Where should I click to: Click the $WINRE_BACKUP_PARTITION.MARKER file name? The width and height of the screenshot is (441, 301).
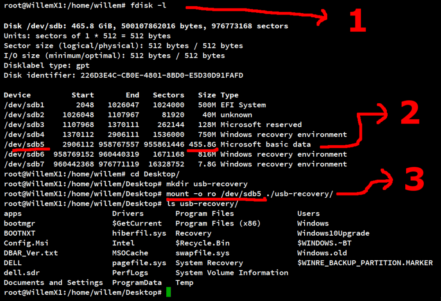click(x=364, y=263)
